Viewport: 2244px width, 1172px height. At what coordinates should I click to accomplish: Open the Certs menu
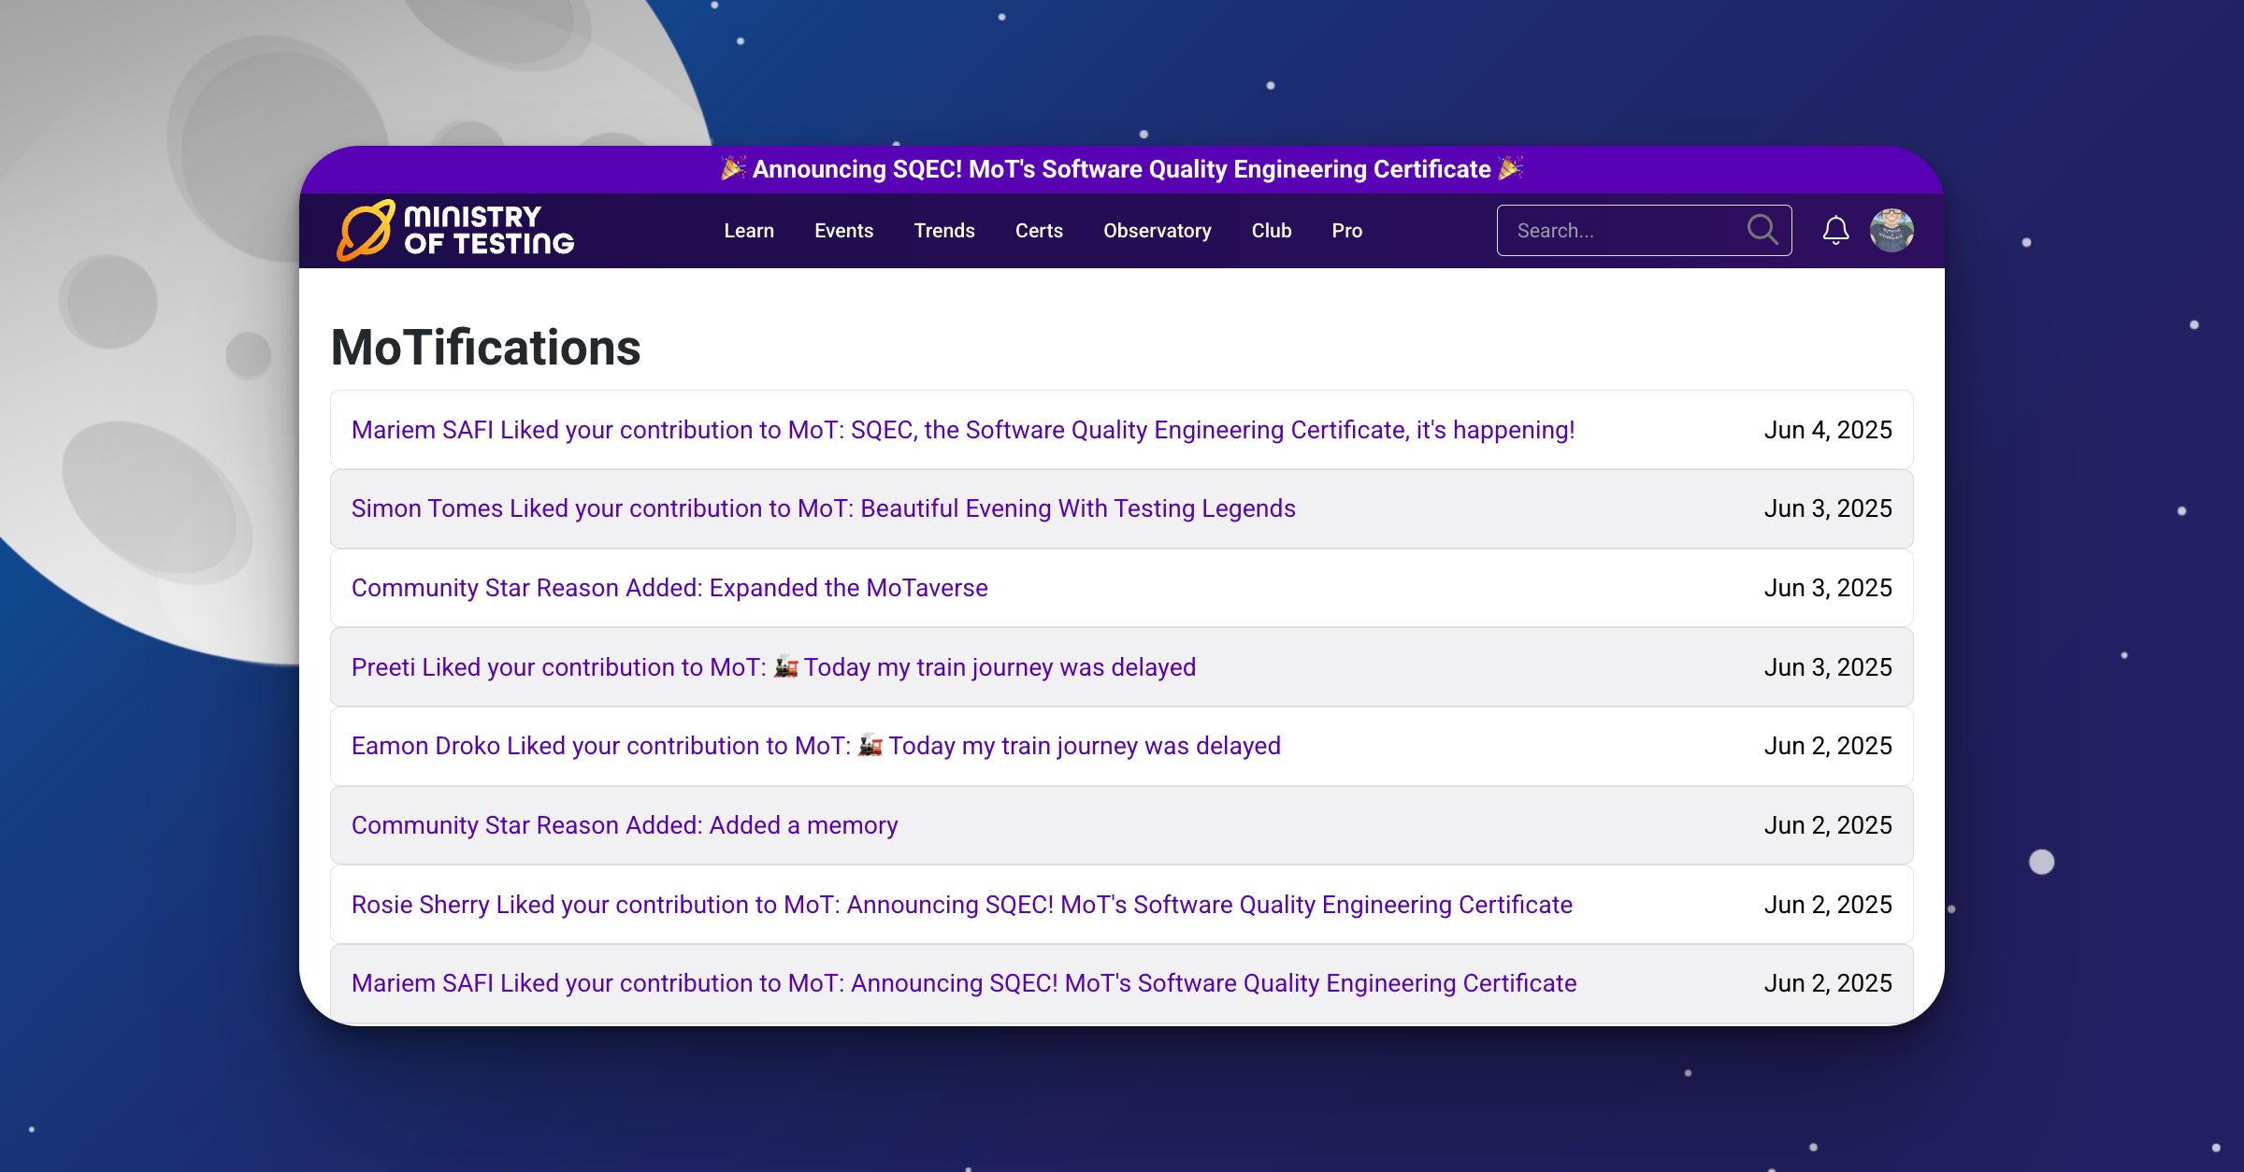(1039, 231)
